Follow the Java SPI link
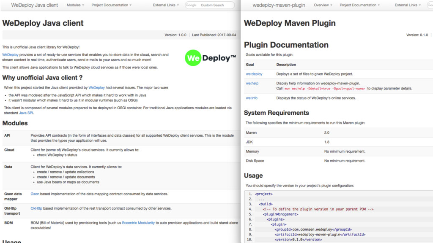The height and width of the screenshot is (243, 433). tap(26, 113)
